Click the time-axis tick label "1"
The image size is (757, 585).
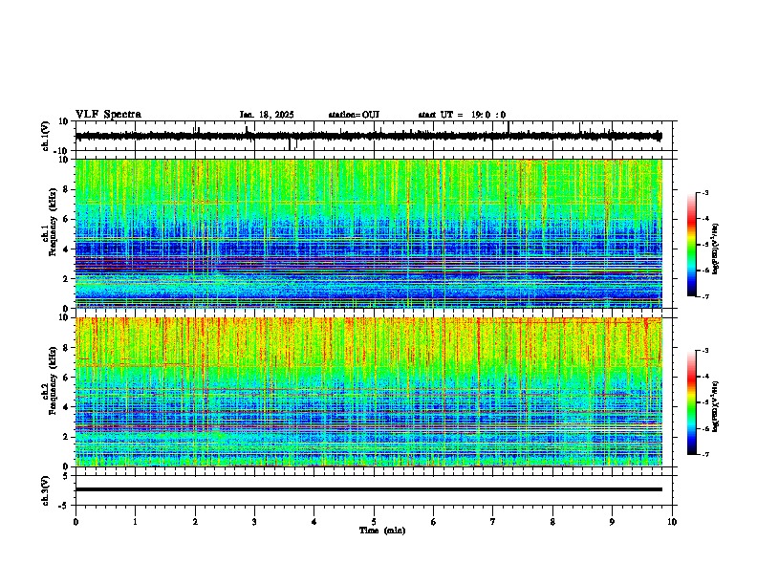click(135, 522)
